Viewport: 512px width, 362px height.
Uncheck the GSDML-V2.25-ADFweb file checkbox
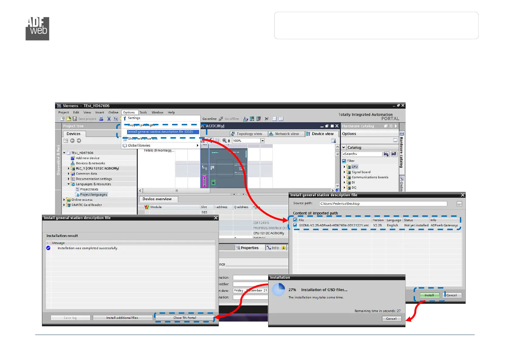click(295, 225)
